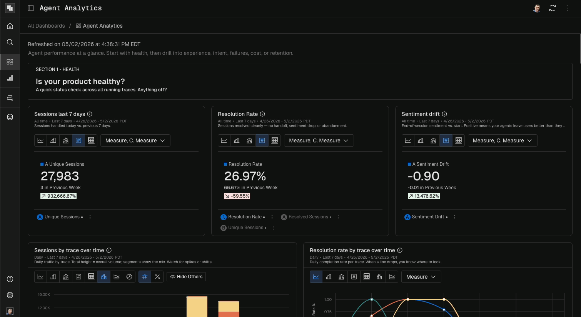Screen dimensions: 581x317
Task: Select table view in Resolution rate by trace
Action: coord(367,277)
